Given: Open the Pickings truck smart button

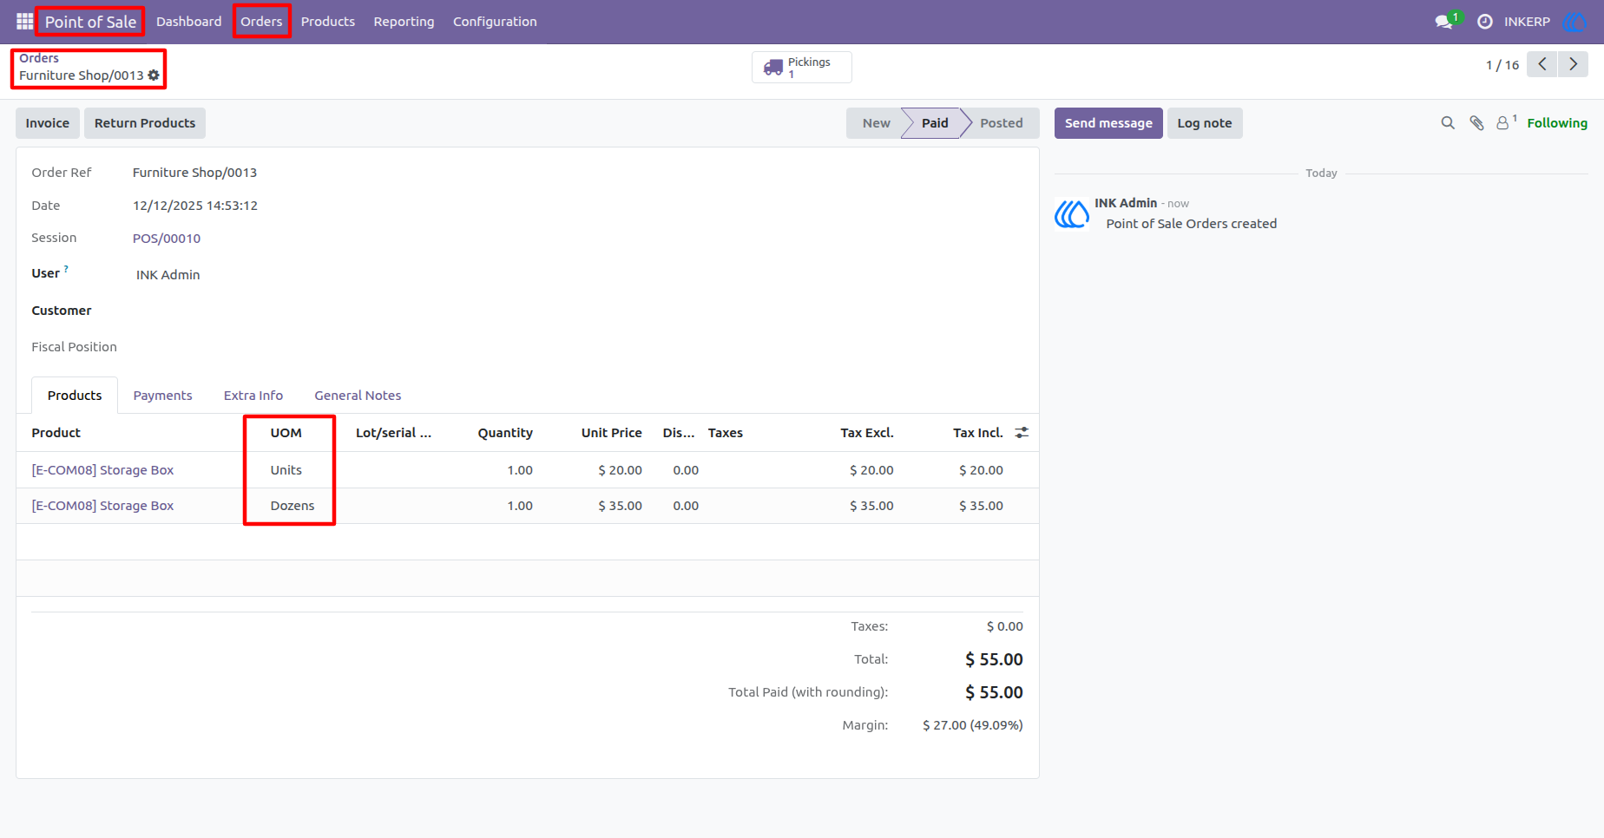Looking at the screenshot, I should [x=801, y=67].
